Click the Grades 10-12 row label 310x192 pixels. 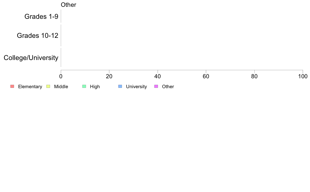pyautogui.click(x=38, y=35)
